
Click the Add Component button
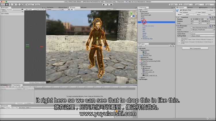click(195, 48)
